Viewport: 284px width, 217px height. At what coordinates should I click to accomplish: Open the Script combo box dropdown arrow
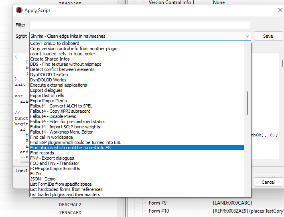click(247, 36)
